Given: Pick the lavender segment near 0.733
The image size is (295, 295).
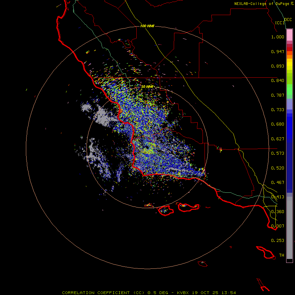Looking at the screenshot, I should [289, 104].
